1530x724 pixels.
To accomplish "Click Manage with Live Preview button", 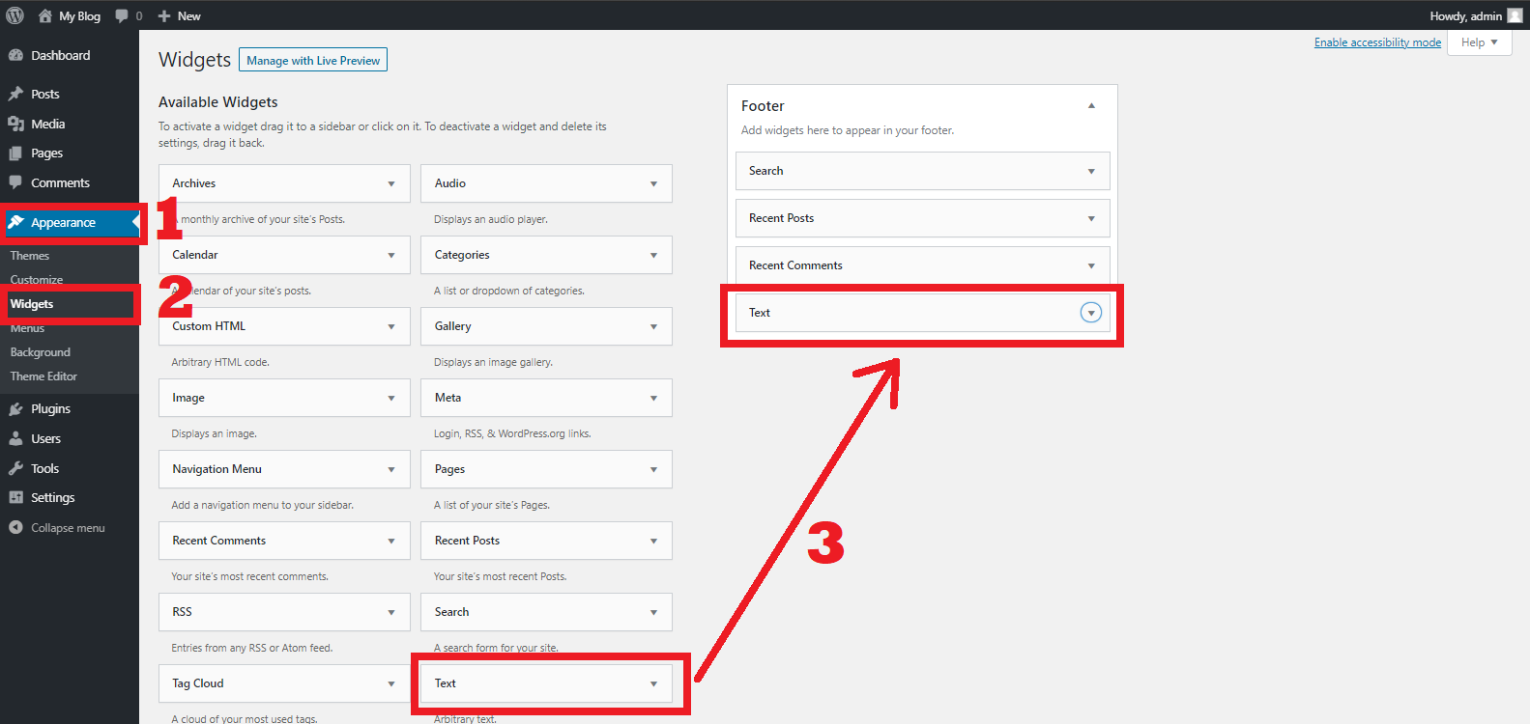I will (313, 60).
